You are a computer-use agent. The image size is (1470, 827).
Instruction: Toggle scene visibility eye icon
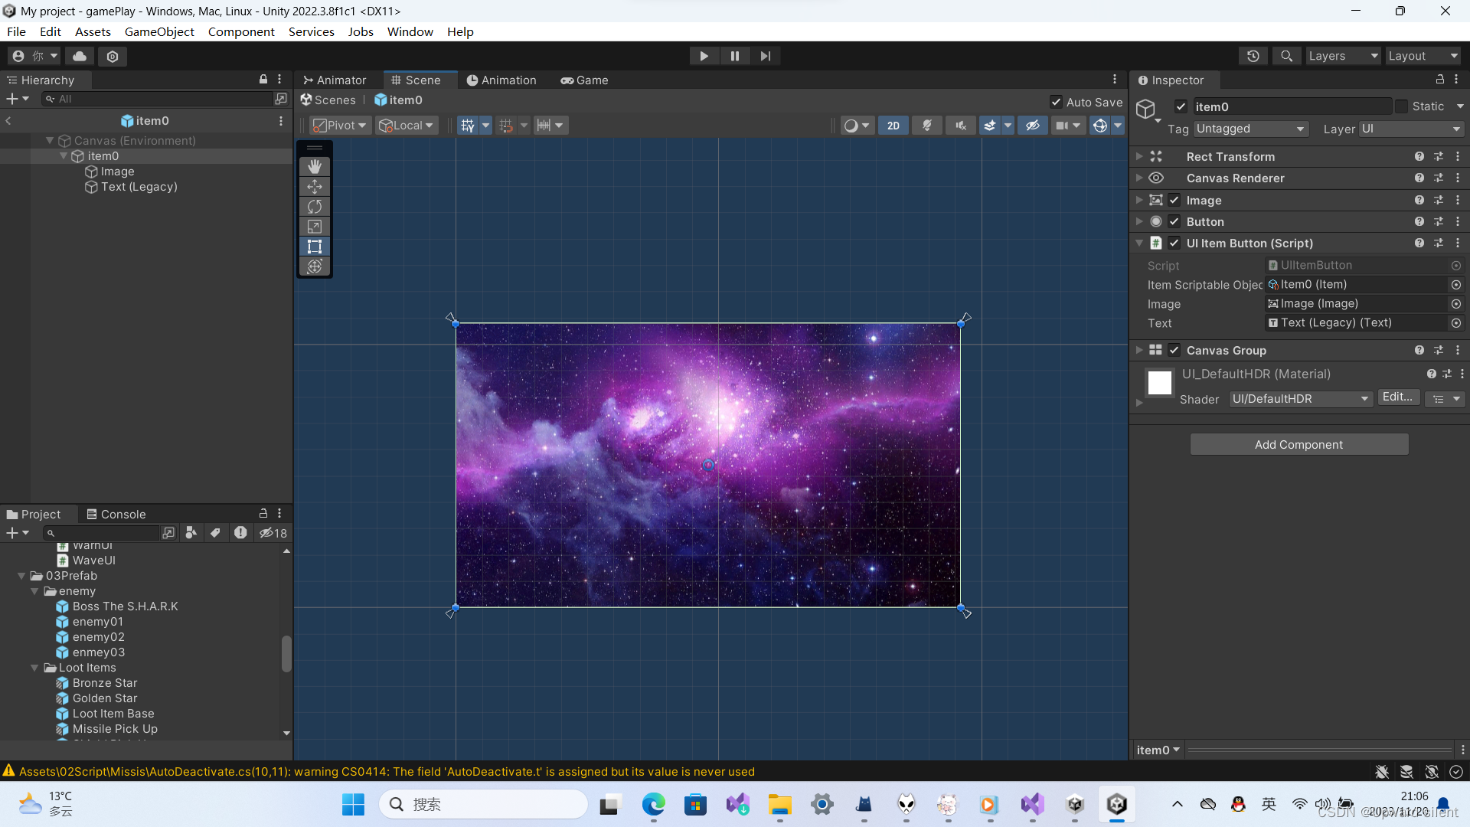coord(1032,125)
